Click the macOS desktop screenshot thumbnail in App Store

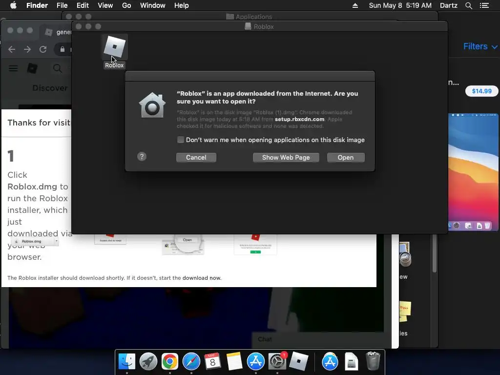pyautogui.click(x=473, y=172)
